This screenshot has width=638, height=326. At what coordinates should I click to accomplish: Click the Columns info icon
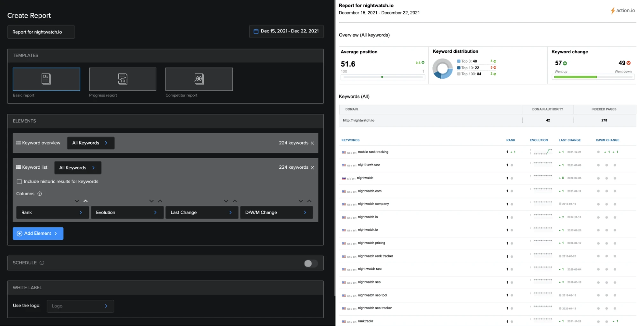(40, 194)
